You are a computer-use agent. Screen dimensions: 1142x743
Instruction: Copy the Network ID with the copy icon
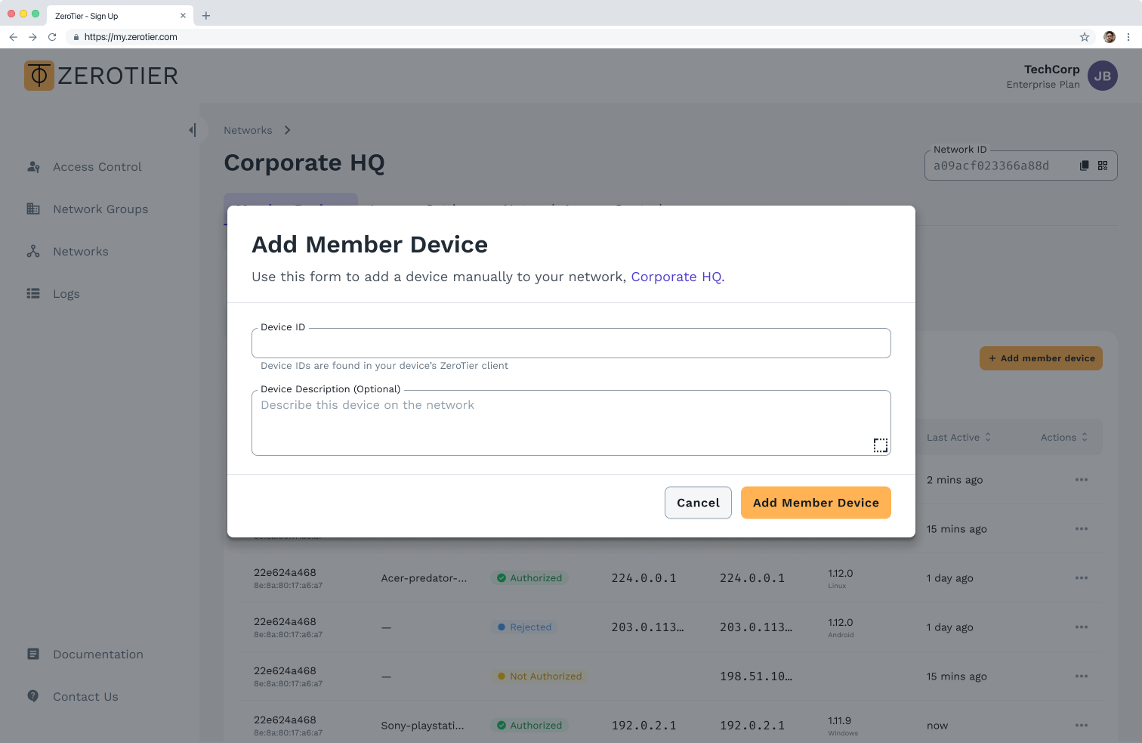(x=1085, y=166)
